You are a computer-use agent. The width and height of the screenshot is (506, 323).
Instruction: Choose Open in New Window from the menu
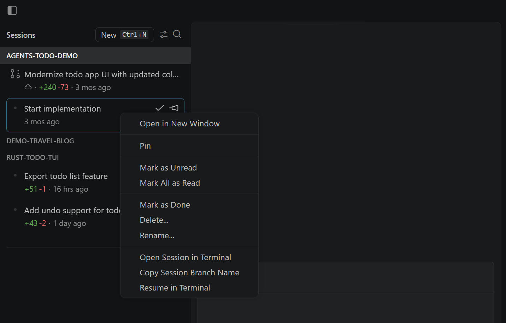180,124
